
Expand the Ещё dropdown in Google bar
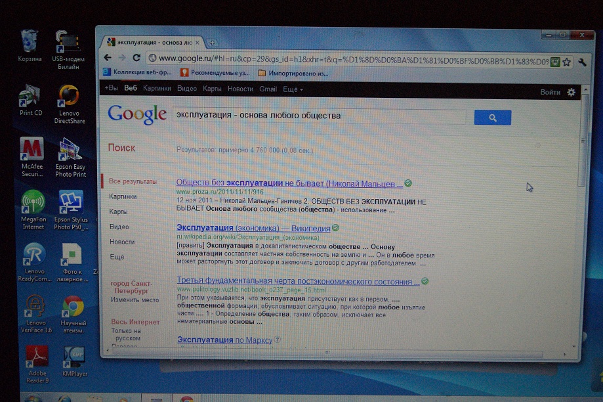(293, 89)
